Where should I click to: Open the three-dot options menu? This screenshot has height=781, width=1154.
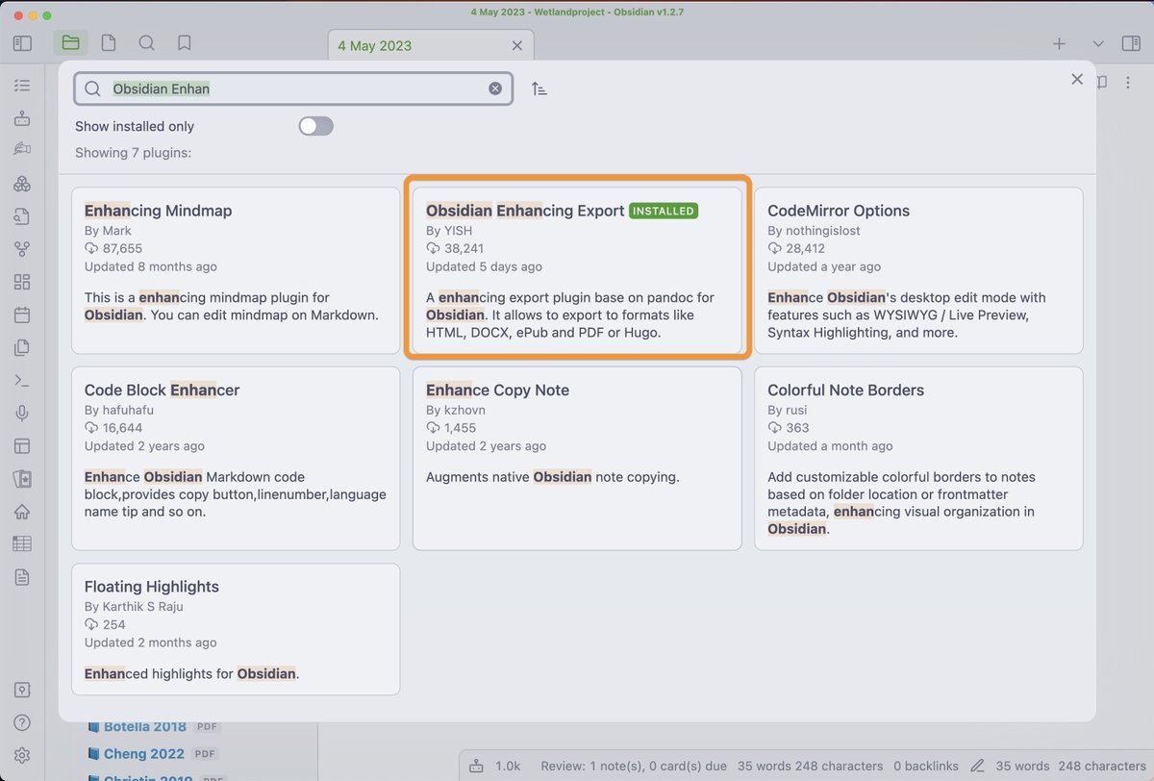[x=1127, y=82]
